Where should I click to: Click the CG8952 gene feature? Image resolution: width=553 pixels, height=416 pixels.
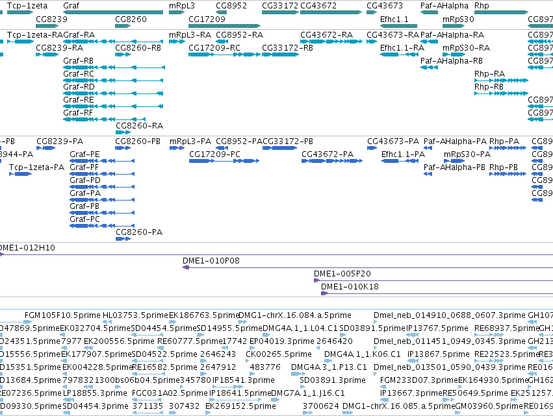pyautogui.click(x=222, y=12)
